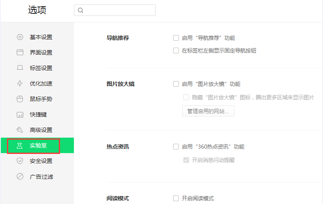
Task: Click the options search input field
Action: click(x=118, y=10)
